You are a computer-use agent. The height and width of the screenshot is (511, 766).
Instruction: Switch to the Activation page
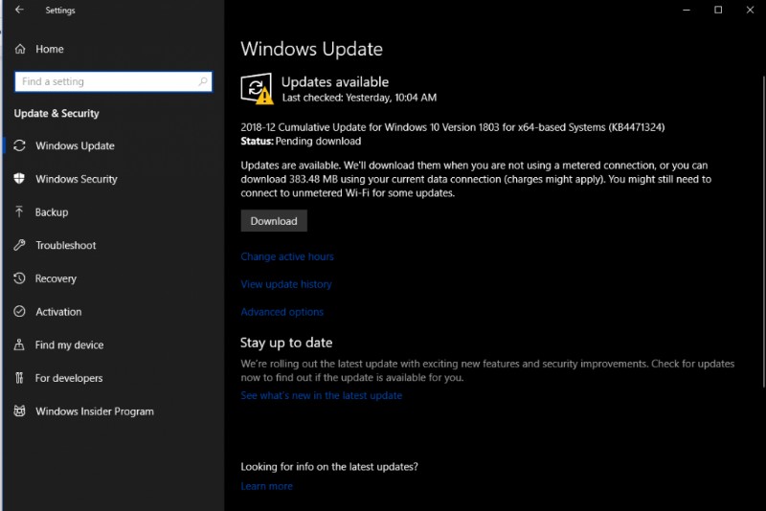[58, 311]
